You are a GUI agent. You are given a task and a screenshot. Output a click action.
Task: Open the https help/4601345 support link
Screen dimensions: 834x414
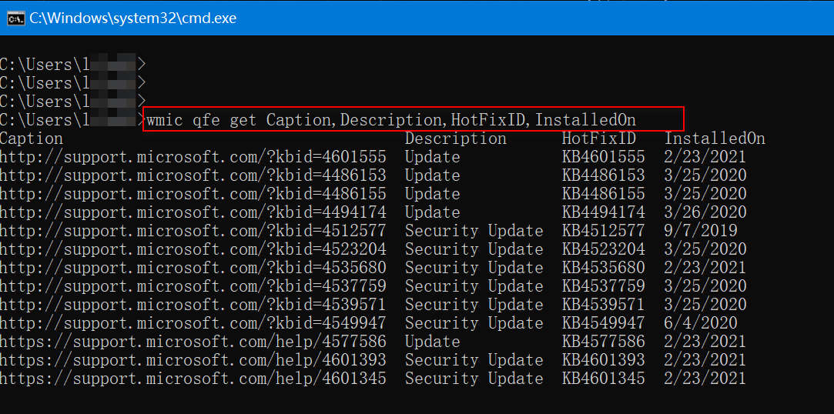(193, 379)
